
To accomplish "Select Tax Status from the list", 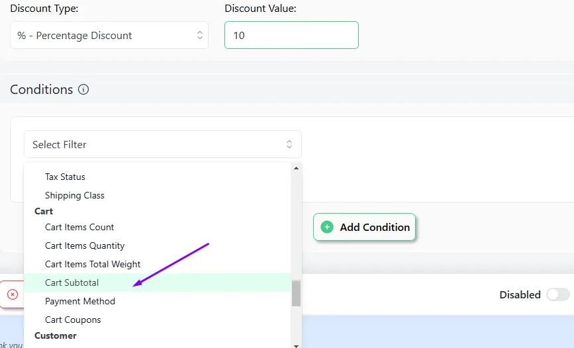I will click(x=65, y=177).
